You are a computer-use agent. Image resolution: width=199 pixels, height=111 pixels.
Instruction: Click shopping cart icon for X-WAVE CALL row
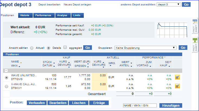(x=177, y=86)
